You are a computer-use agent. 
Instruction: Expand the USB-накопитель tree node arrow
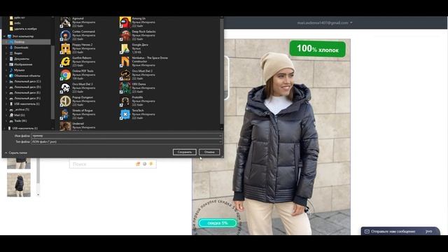tap(6, 104)
